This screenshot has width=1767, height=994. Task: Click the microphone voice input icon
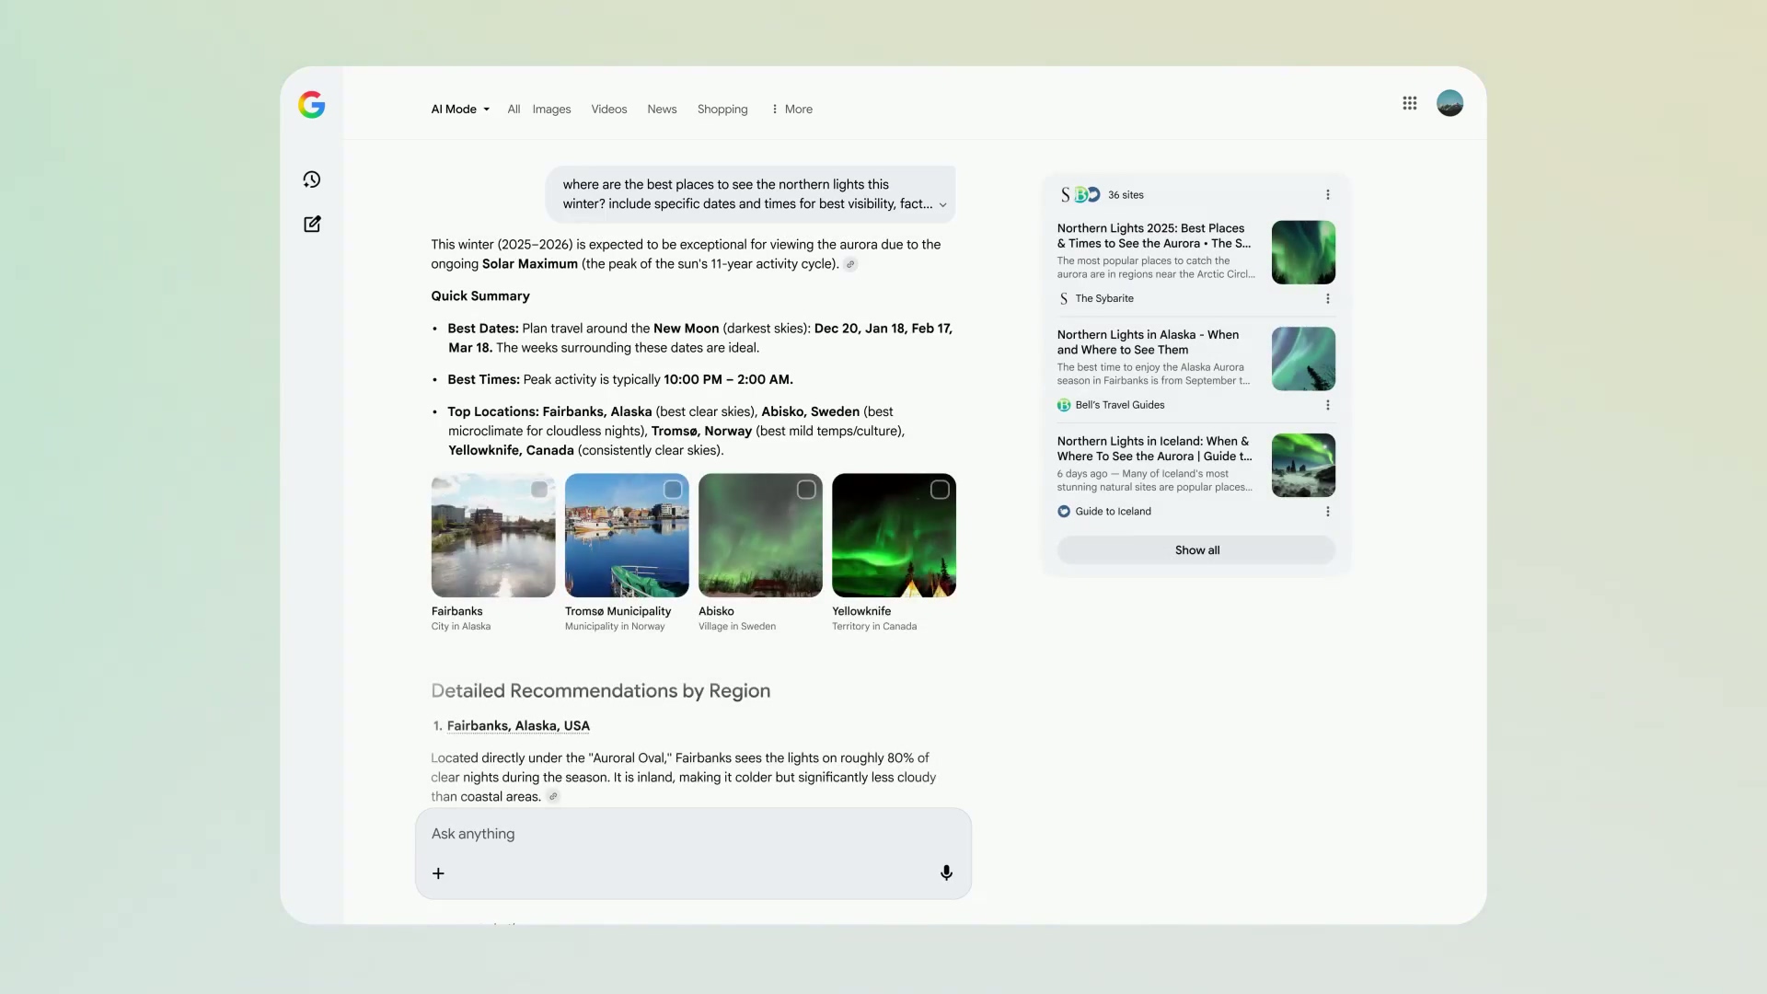pyautogui.click(x=946, y=873)
